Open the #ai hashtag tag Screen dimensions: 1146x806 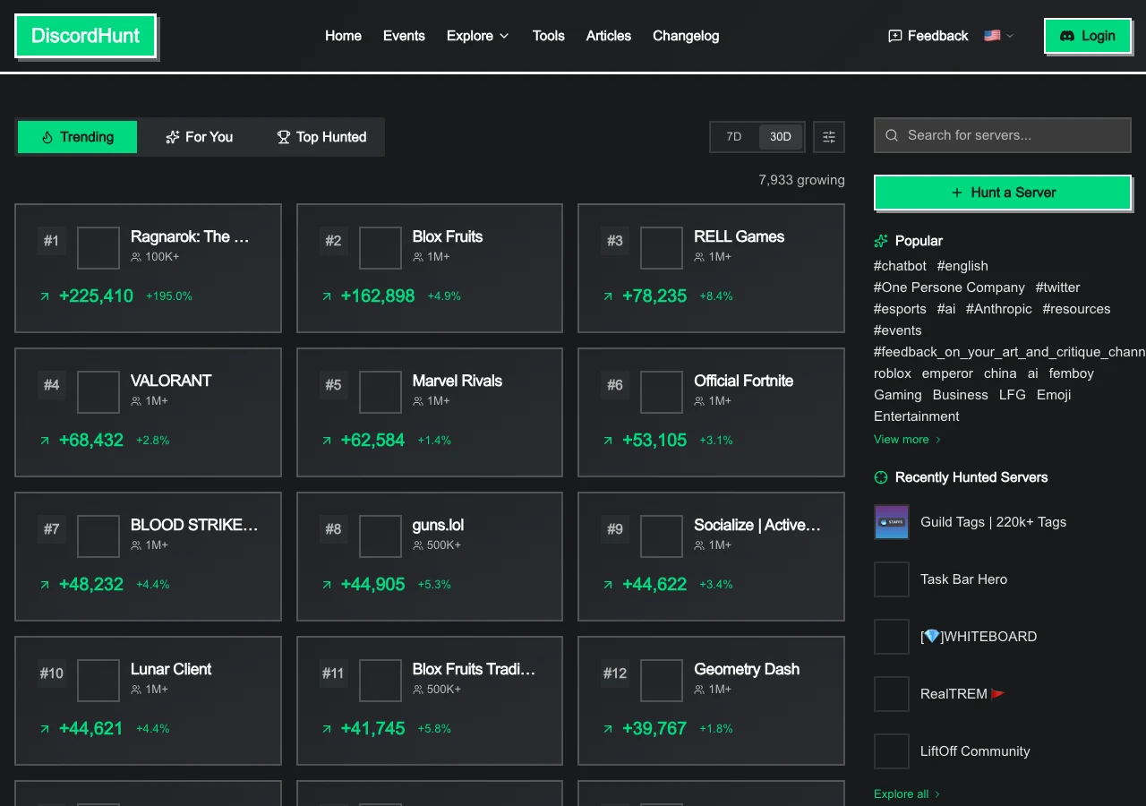[946, 309]
